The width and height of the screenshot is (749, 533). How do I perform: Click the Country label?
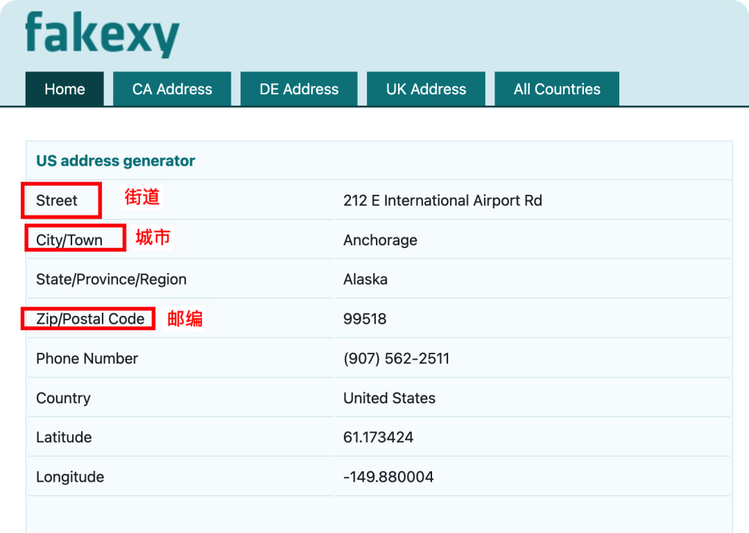[x=64, y=399]
